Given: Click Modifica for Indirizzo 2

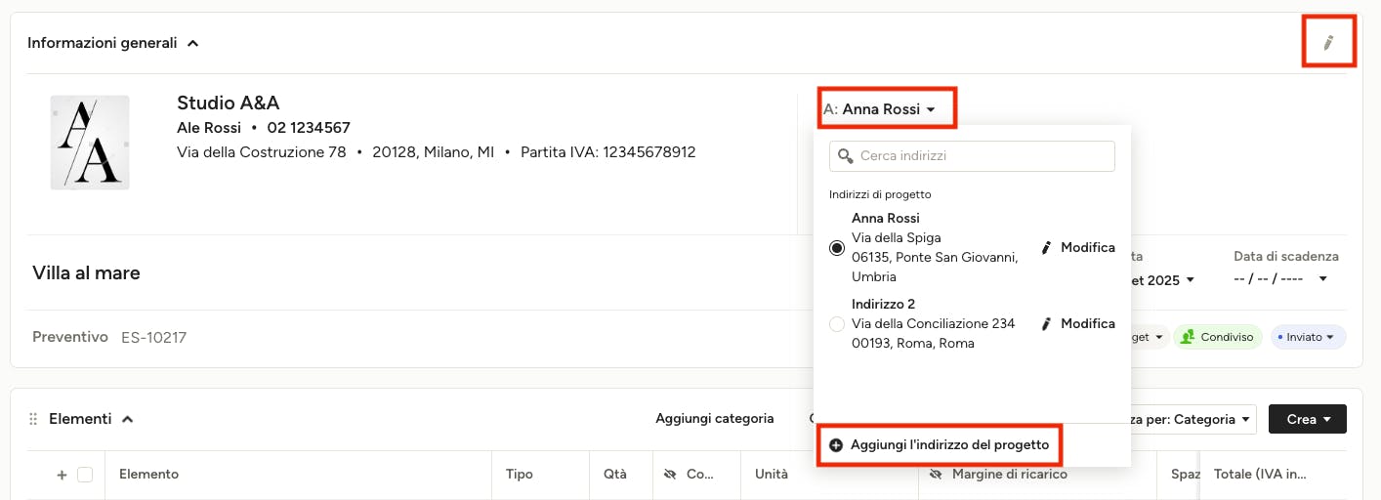Looking at the screenshot, I should click(x=1078, y=324).
